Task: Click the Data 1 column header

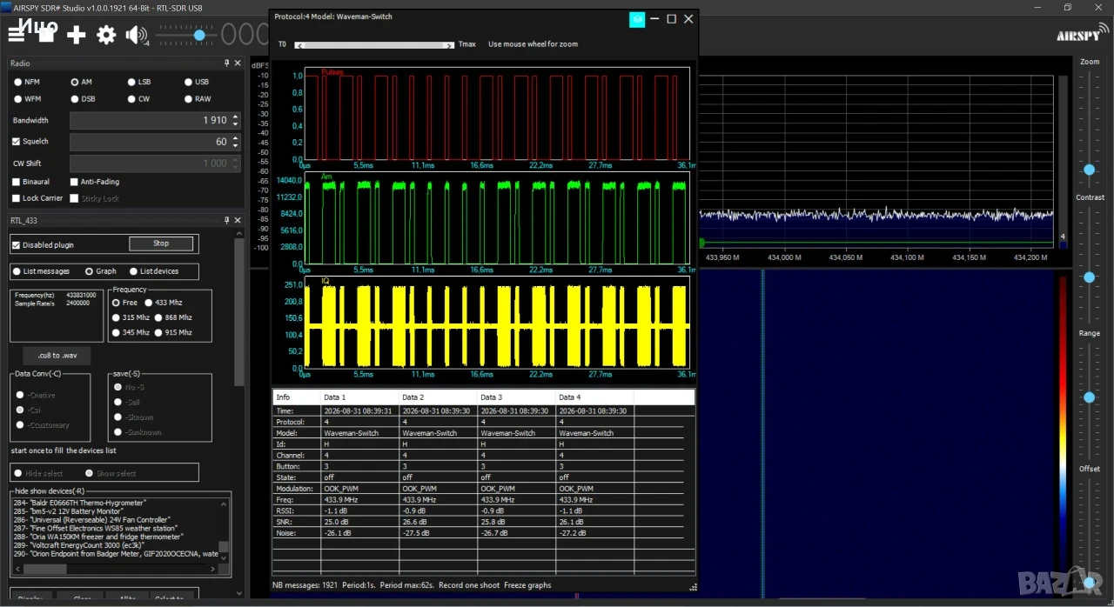Action: point(359,397)
